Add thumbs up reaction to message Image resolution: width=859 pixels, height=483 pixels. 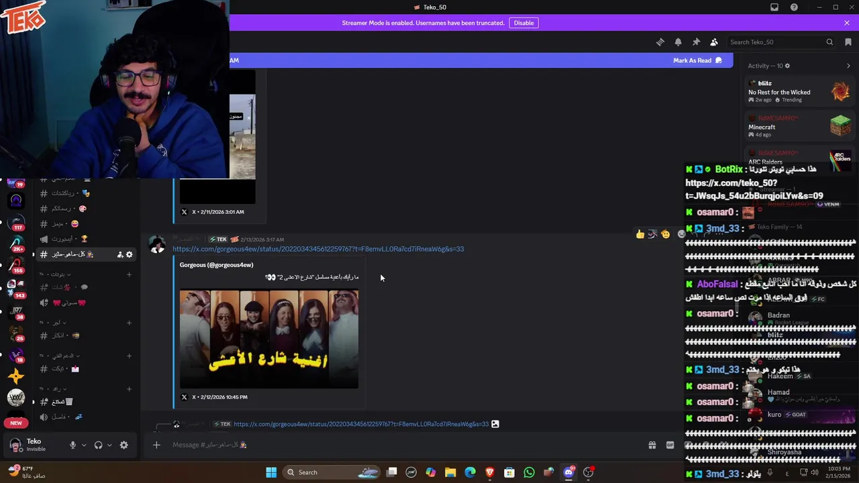(640, 234)
